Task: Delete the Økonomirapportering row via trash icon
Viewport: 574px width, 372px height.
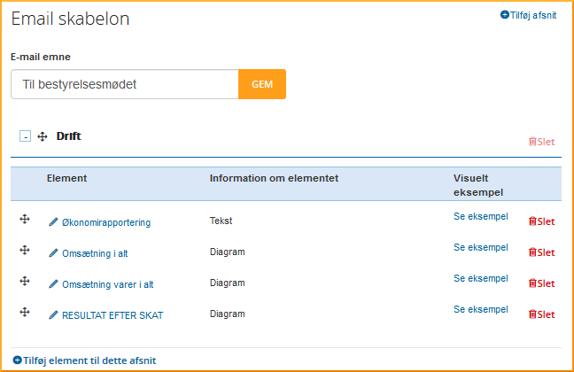Action: pos(541,221)
